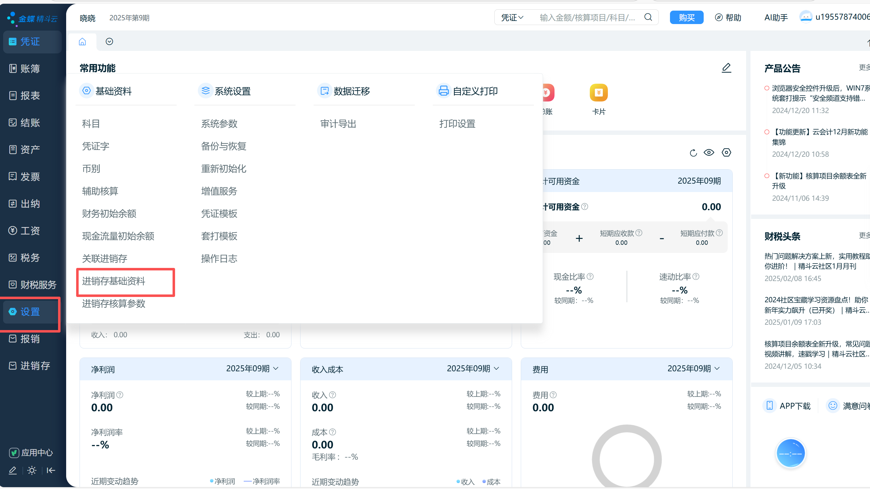Select 进销存基础资料 menu item
Viewport: 870px width, 489px height.
coord(114,281)
